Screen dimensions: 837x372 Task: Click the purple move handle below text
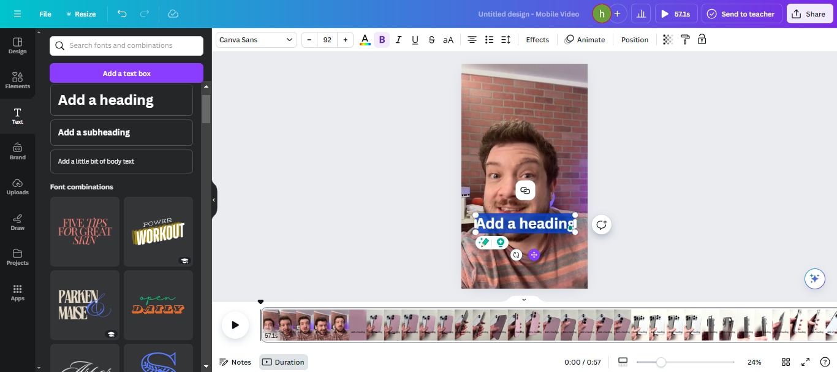534,255
